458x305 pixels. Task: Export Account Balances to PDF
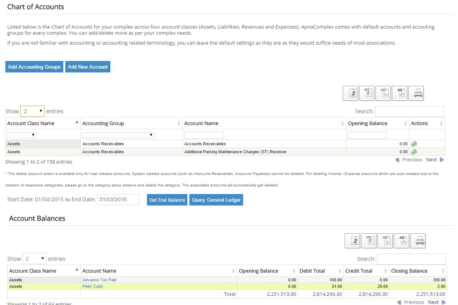point(402,241)
